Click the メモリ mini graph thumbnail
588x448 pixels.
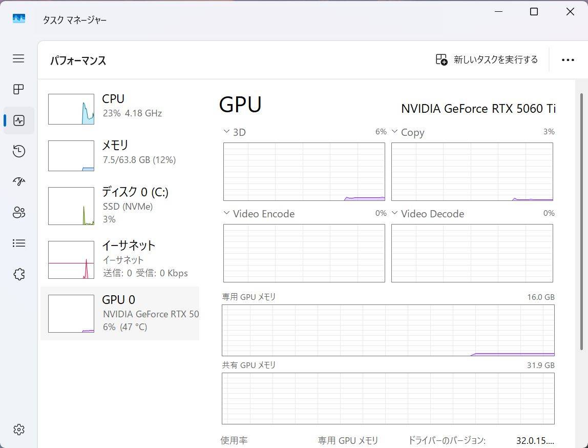pos(71,156)
